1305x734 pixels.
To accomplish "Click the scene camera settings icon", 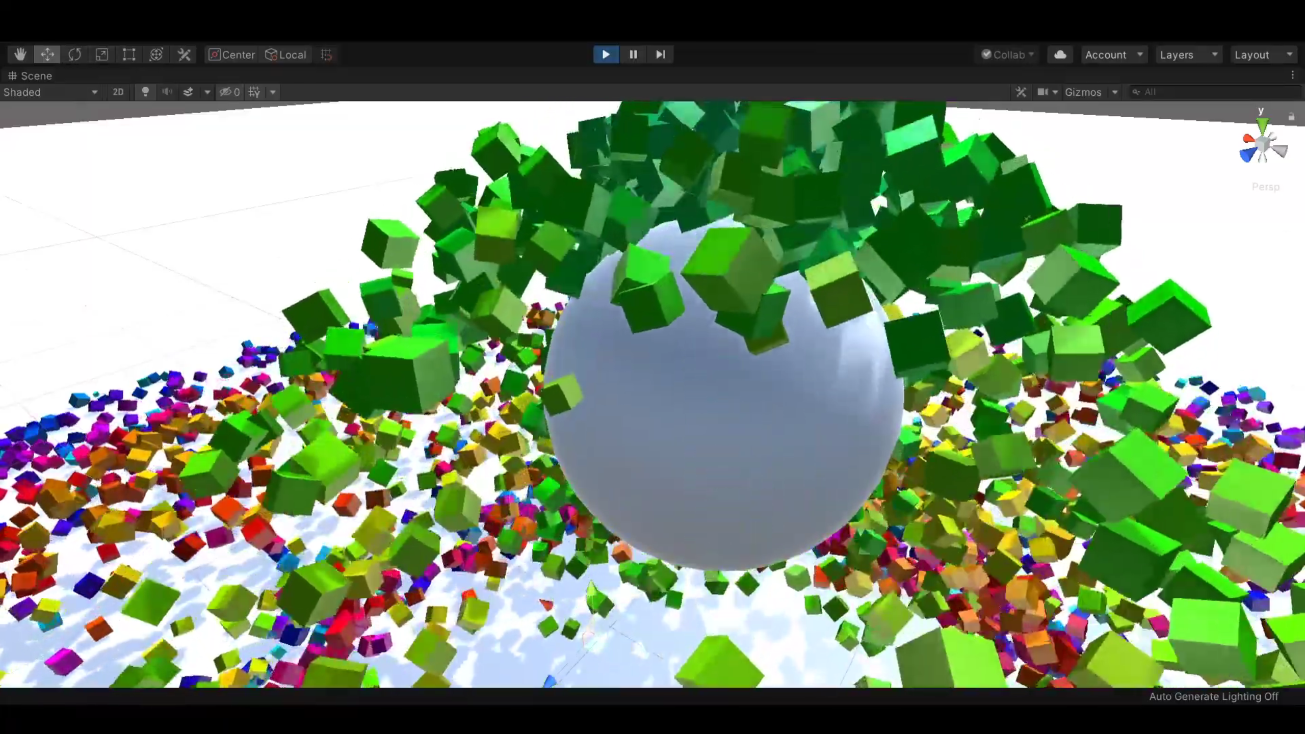I will click(1043, 92).
